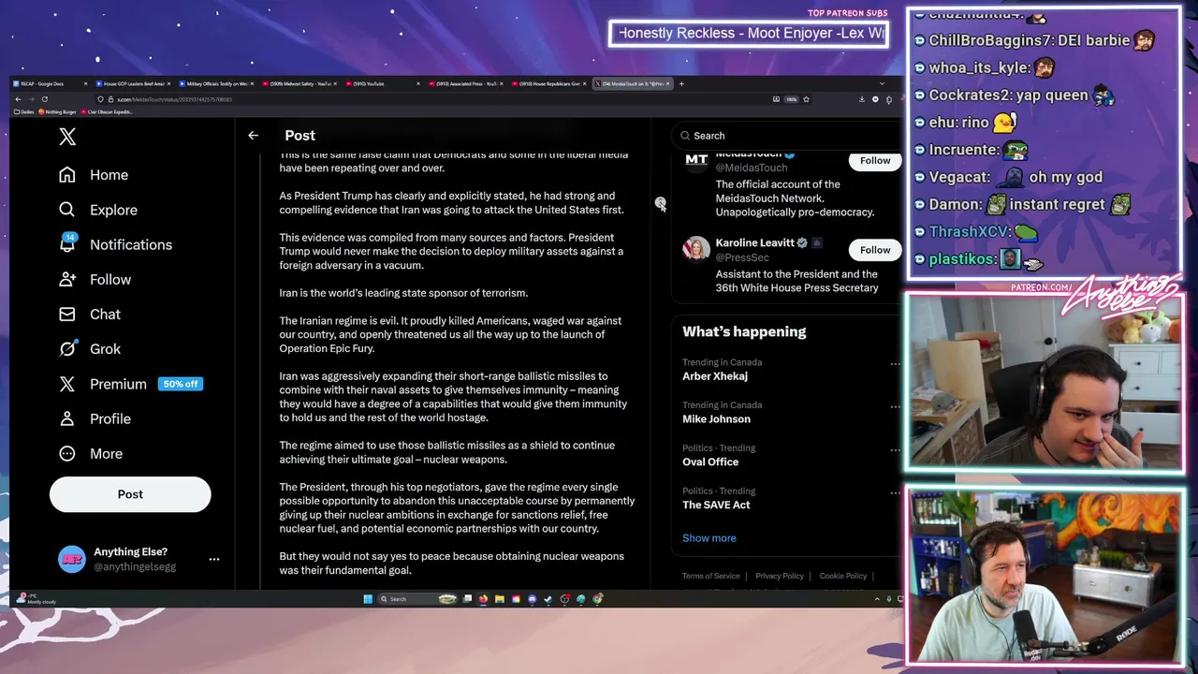Open more options for Mike Johnson trend
Viewport: 1198px width, 674px height.
coord(895,406)
